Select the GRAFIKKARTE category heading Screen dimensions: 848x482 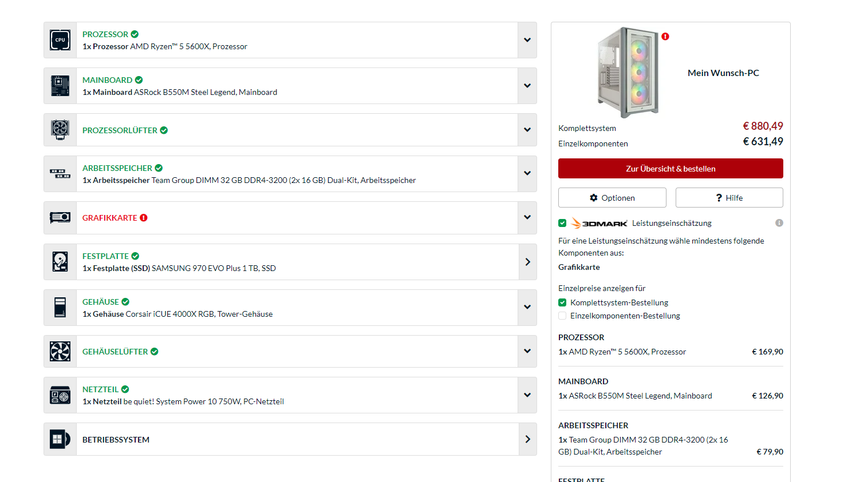pyautogui.click(x=110, y=218)
